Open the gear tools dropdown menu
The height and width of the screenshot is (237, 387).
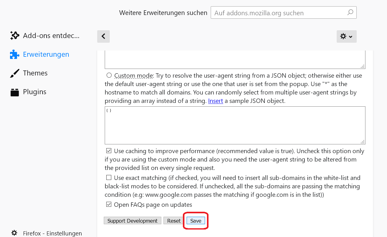346,36
